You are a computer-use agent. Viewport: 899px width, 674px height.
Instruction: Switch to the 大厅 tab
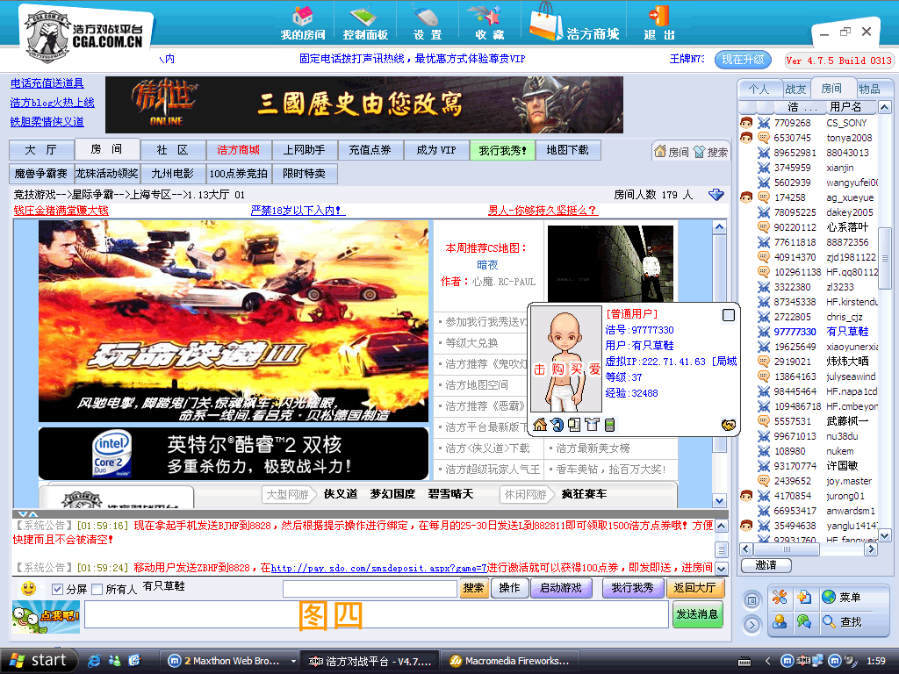point(41,150)
